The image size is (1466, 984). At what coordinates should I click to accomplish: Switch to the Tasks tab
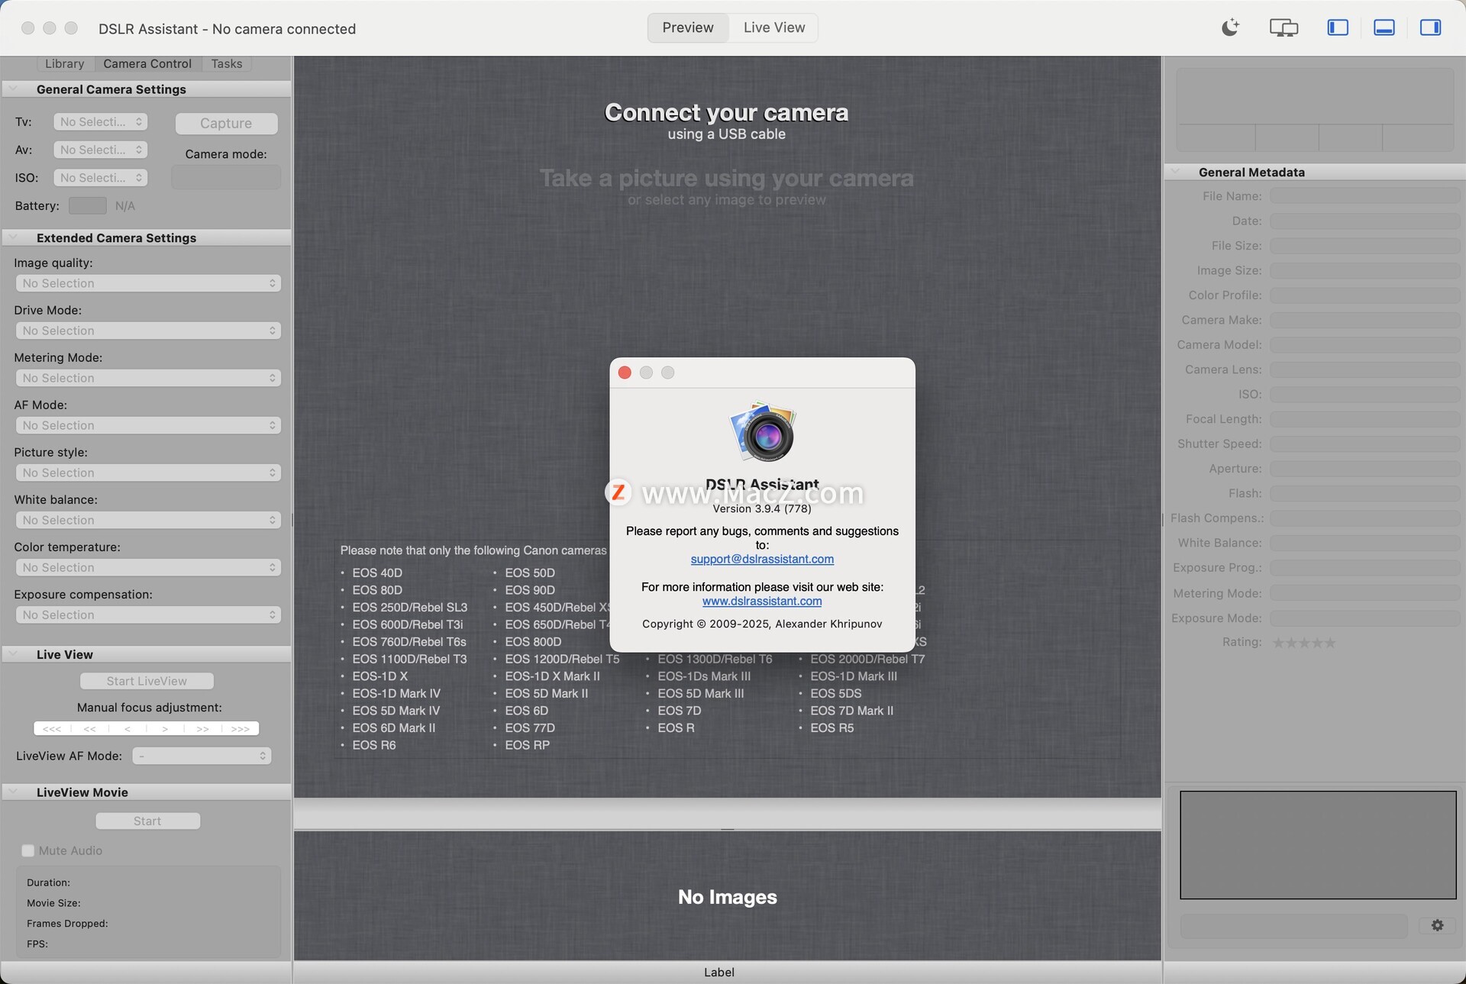coord(227,64)
